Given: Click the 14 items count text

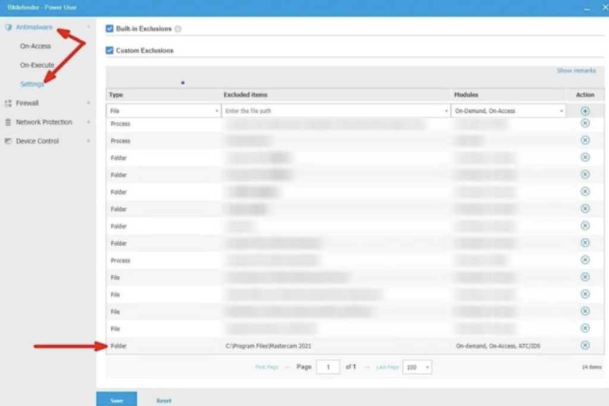Looking at the screenshot, I should (x=592, y=367).
